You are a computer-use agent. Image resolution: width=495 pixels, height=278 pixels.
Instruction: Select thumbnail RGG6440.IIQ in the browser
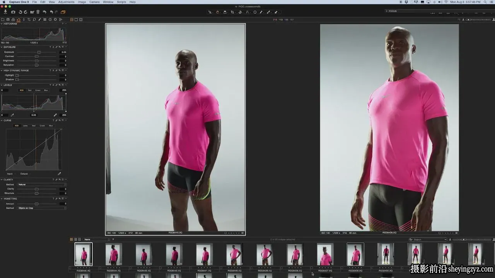click(234, 254)
